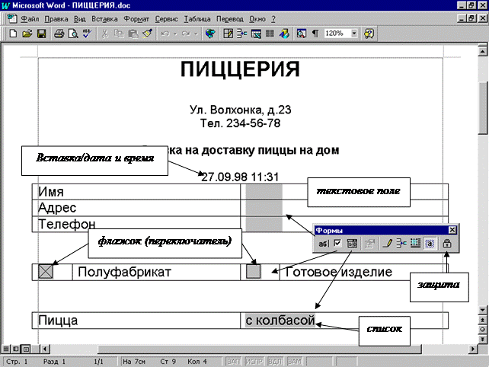The image size is (489, 367).
Task: Open the Office Assistant help icon
Action: pos(369,34)
